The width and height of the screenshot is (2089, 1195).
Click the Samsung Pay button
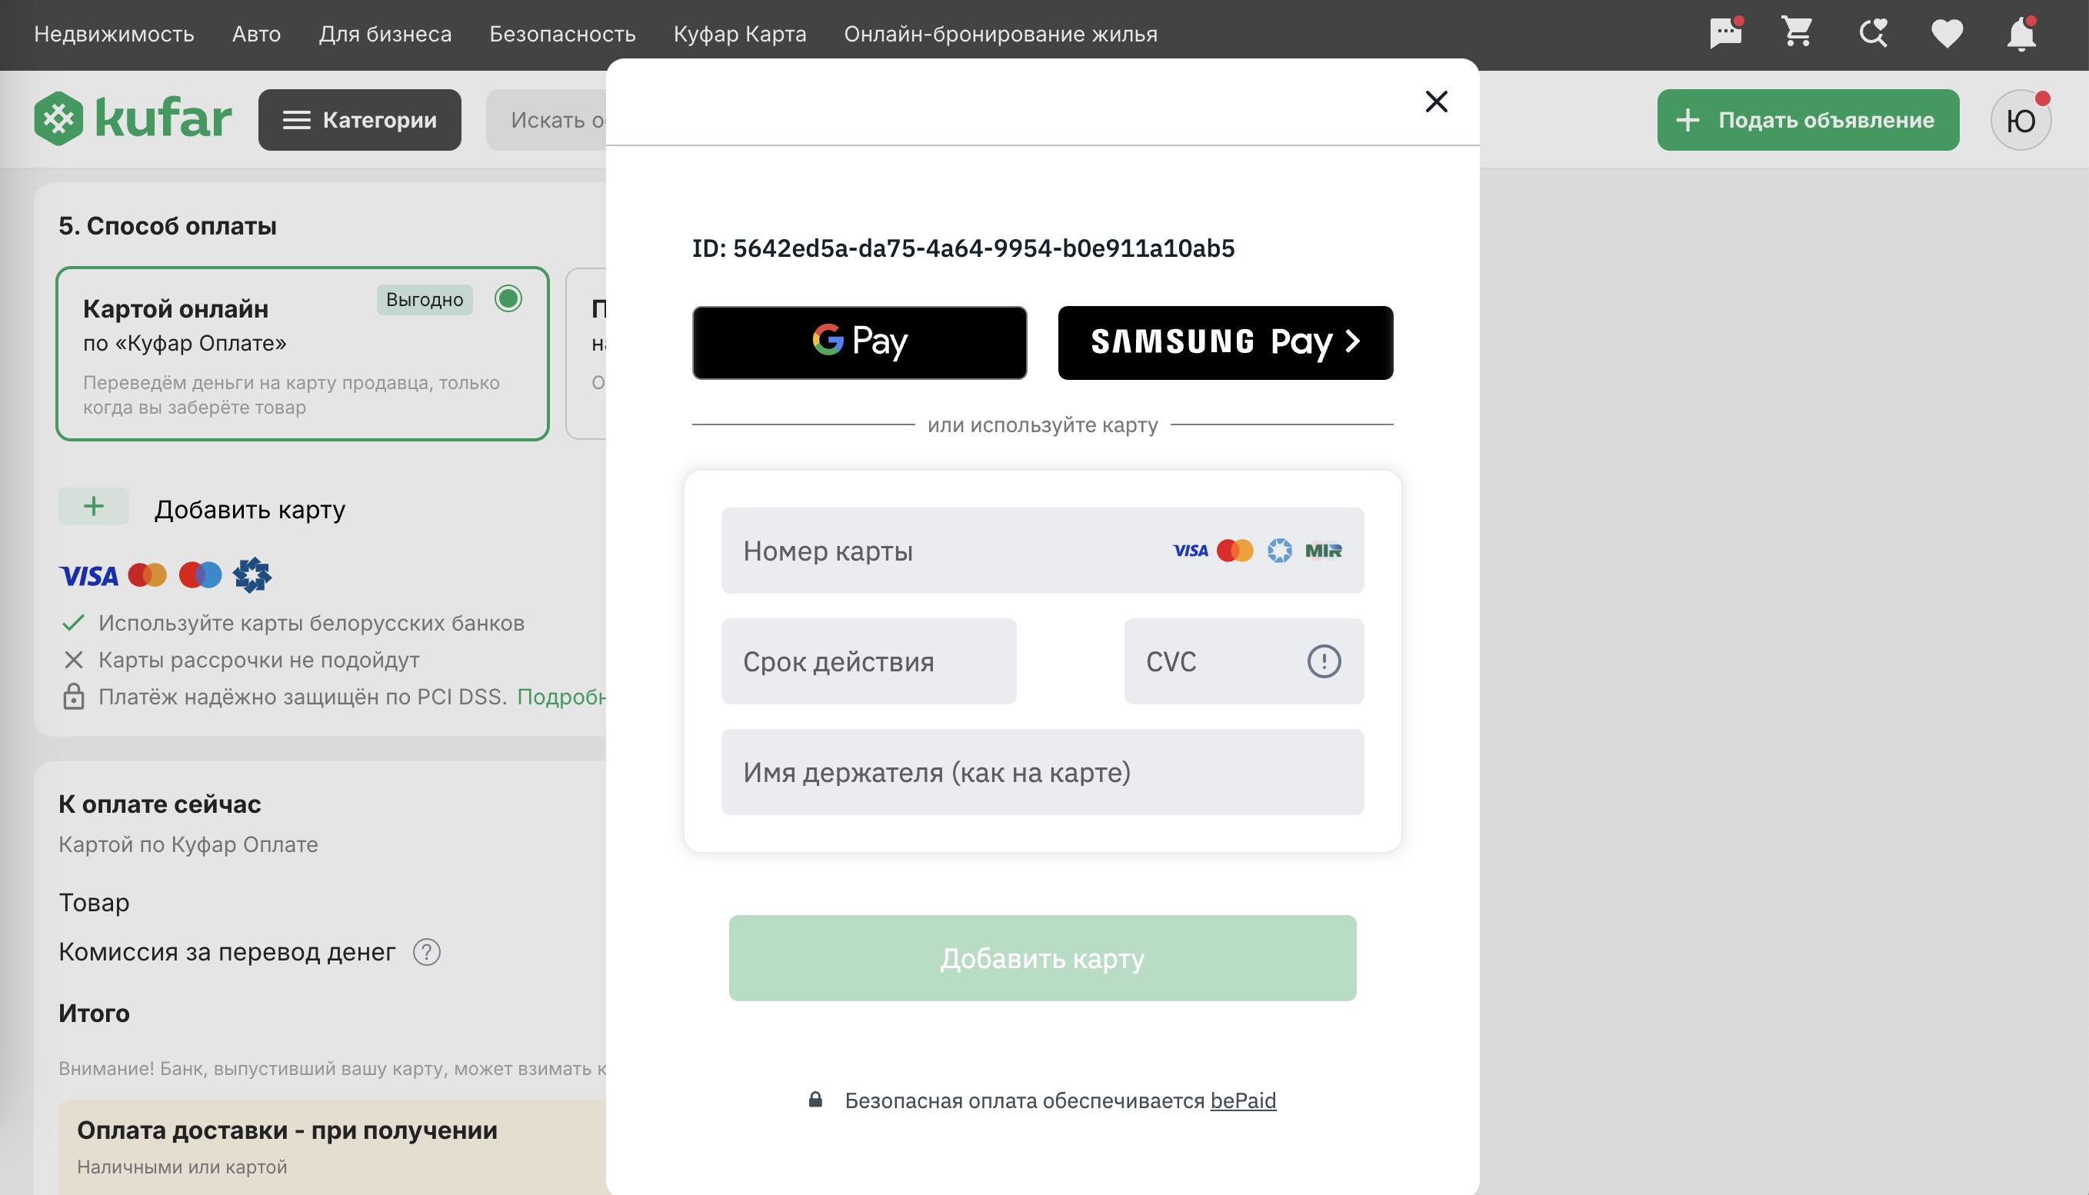click(1224, 342)
